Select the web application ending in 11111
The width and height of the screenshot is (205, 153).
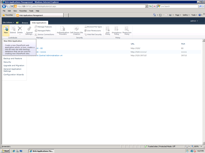[41, 52]
